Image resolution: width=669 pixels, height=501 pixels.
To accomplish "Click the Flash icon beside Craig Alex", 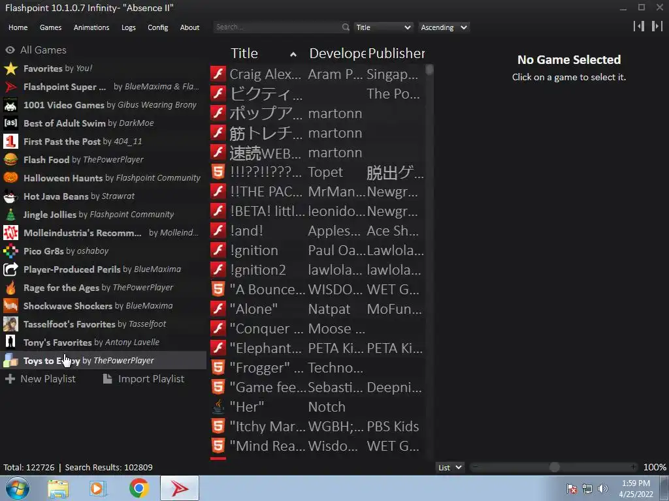I will point(218,74).
